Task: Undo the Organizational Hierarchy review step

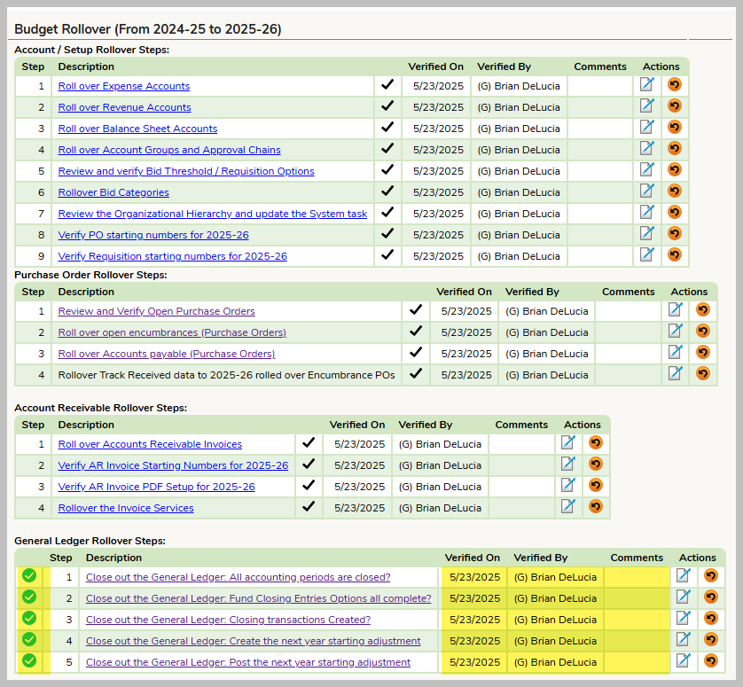Action: coord(675,213)
